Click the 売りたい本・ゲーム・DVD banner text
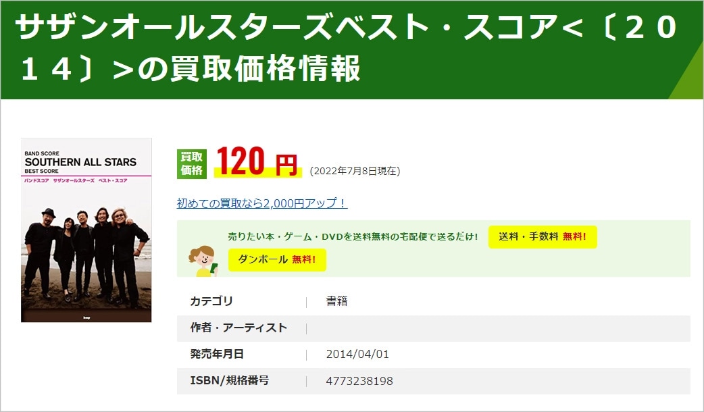704x412 pixels. pyautogui.click(x=353, y=237)
